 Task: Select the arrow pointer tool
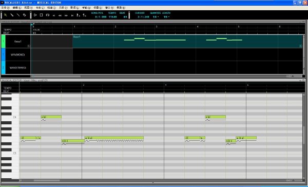coord(6,15)
